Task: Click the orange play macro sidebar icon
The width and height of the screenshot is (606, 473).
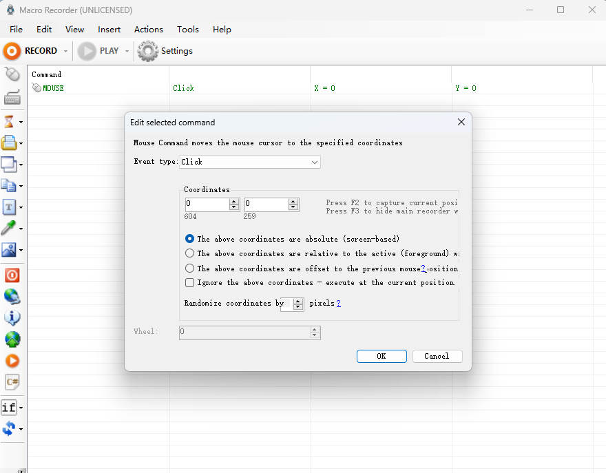Action: [x=12, y=360]
